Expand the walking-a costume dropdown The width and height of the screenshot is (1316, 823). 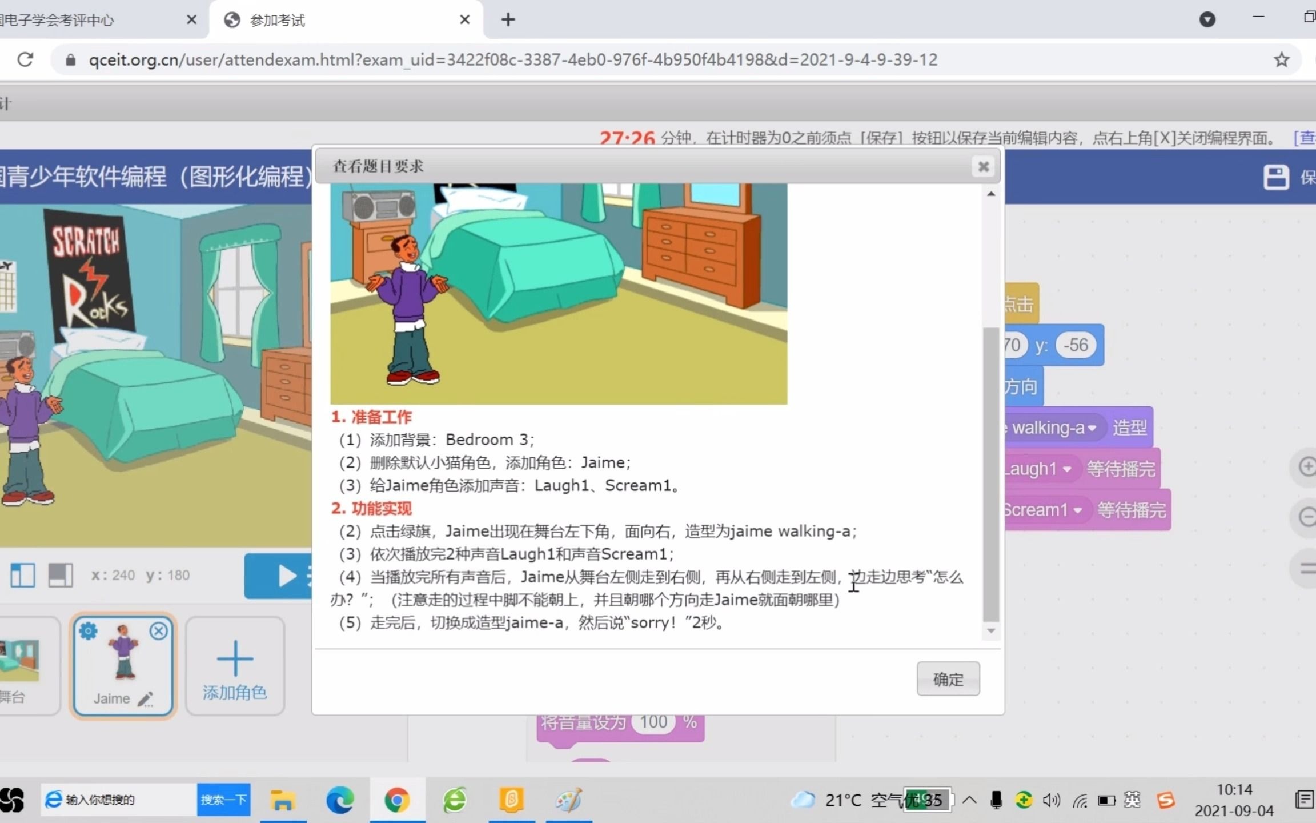[1092, 428]
